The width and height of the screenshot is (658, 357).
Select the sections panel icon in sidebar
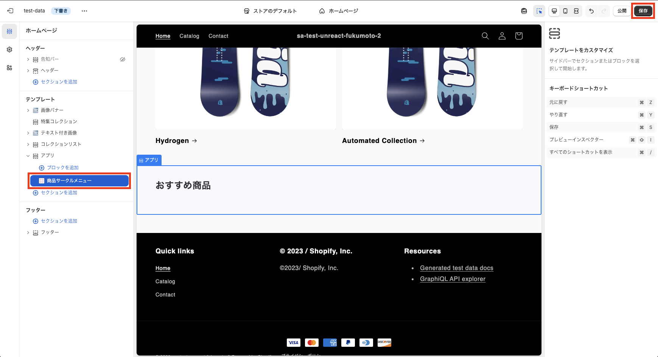click(x=9, y=31)
